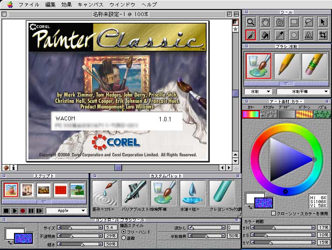Click the star icon beside the canvas
Screen dimensions: 332x250
pos(235,29)
